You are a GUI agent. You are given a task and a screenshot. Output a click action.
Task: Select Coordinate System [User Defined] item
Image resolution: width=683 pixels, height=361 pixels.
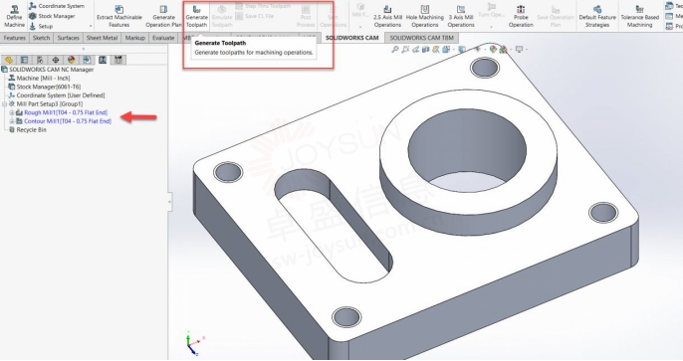[x=57, y=95]
